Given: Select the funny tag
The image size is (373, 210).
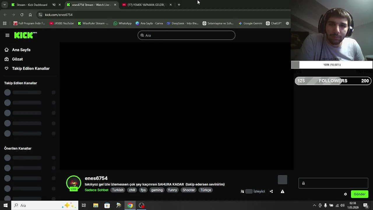Looking at the screenshot, I should pyautogui.click(x=173, y=190).
